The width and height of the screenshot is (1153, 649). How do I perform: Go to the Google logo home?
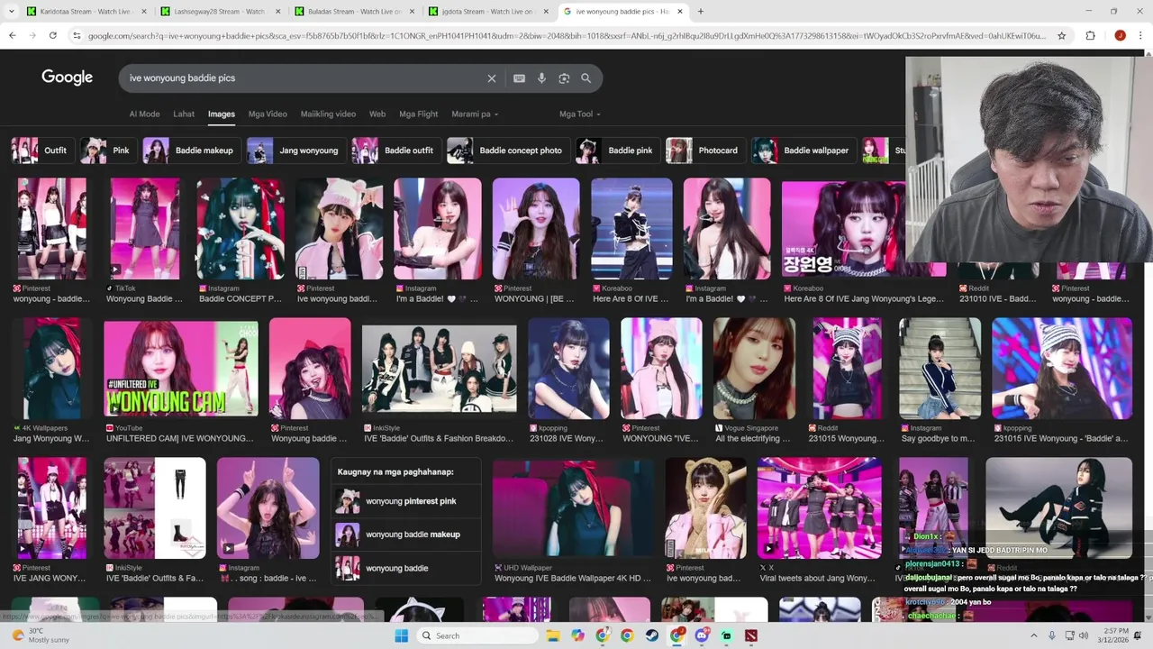[x=68, y=78]
